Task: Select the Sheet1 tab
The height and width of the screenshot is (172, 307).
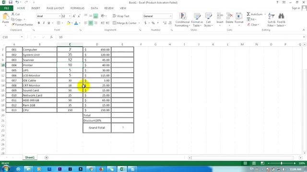Action: pyautogui.click(x=30, y=158)
